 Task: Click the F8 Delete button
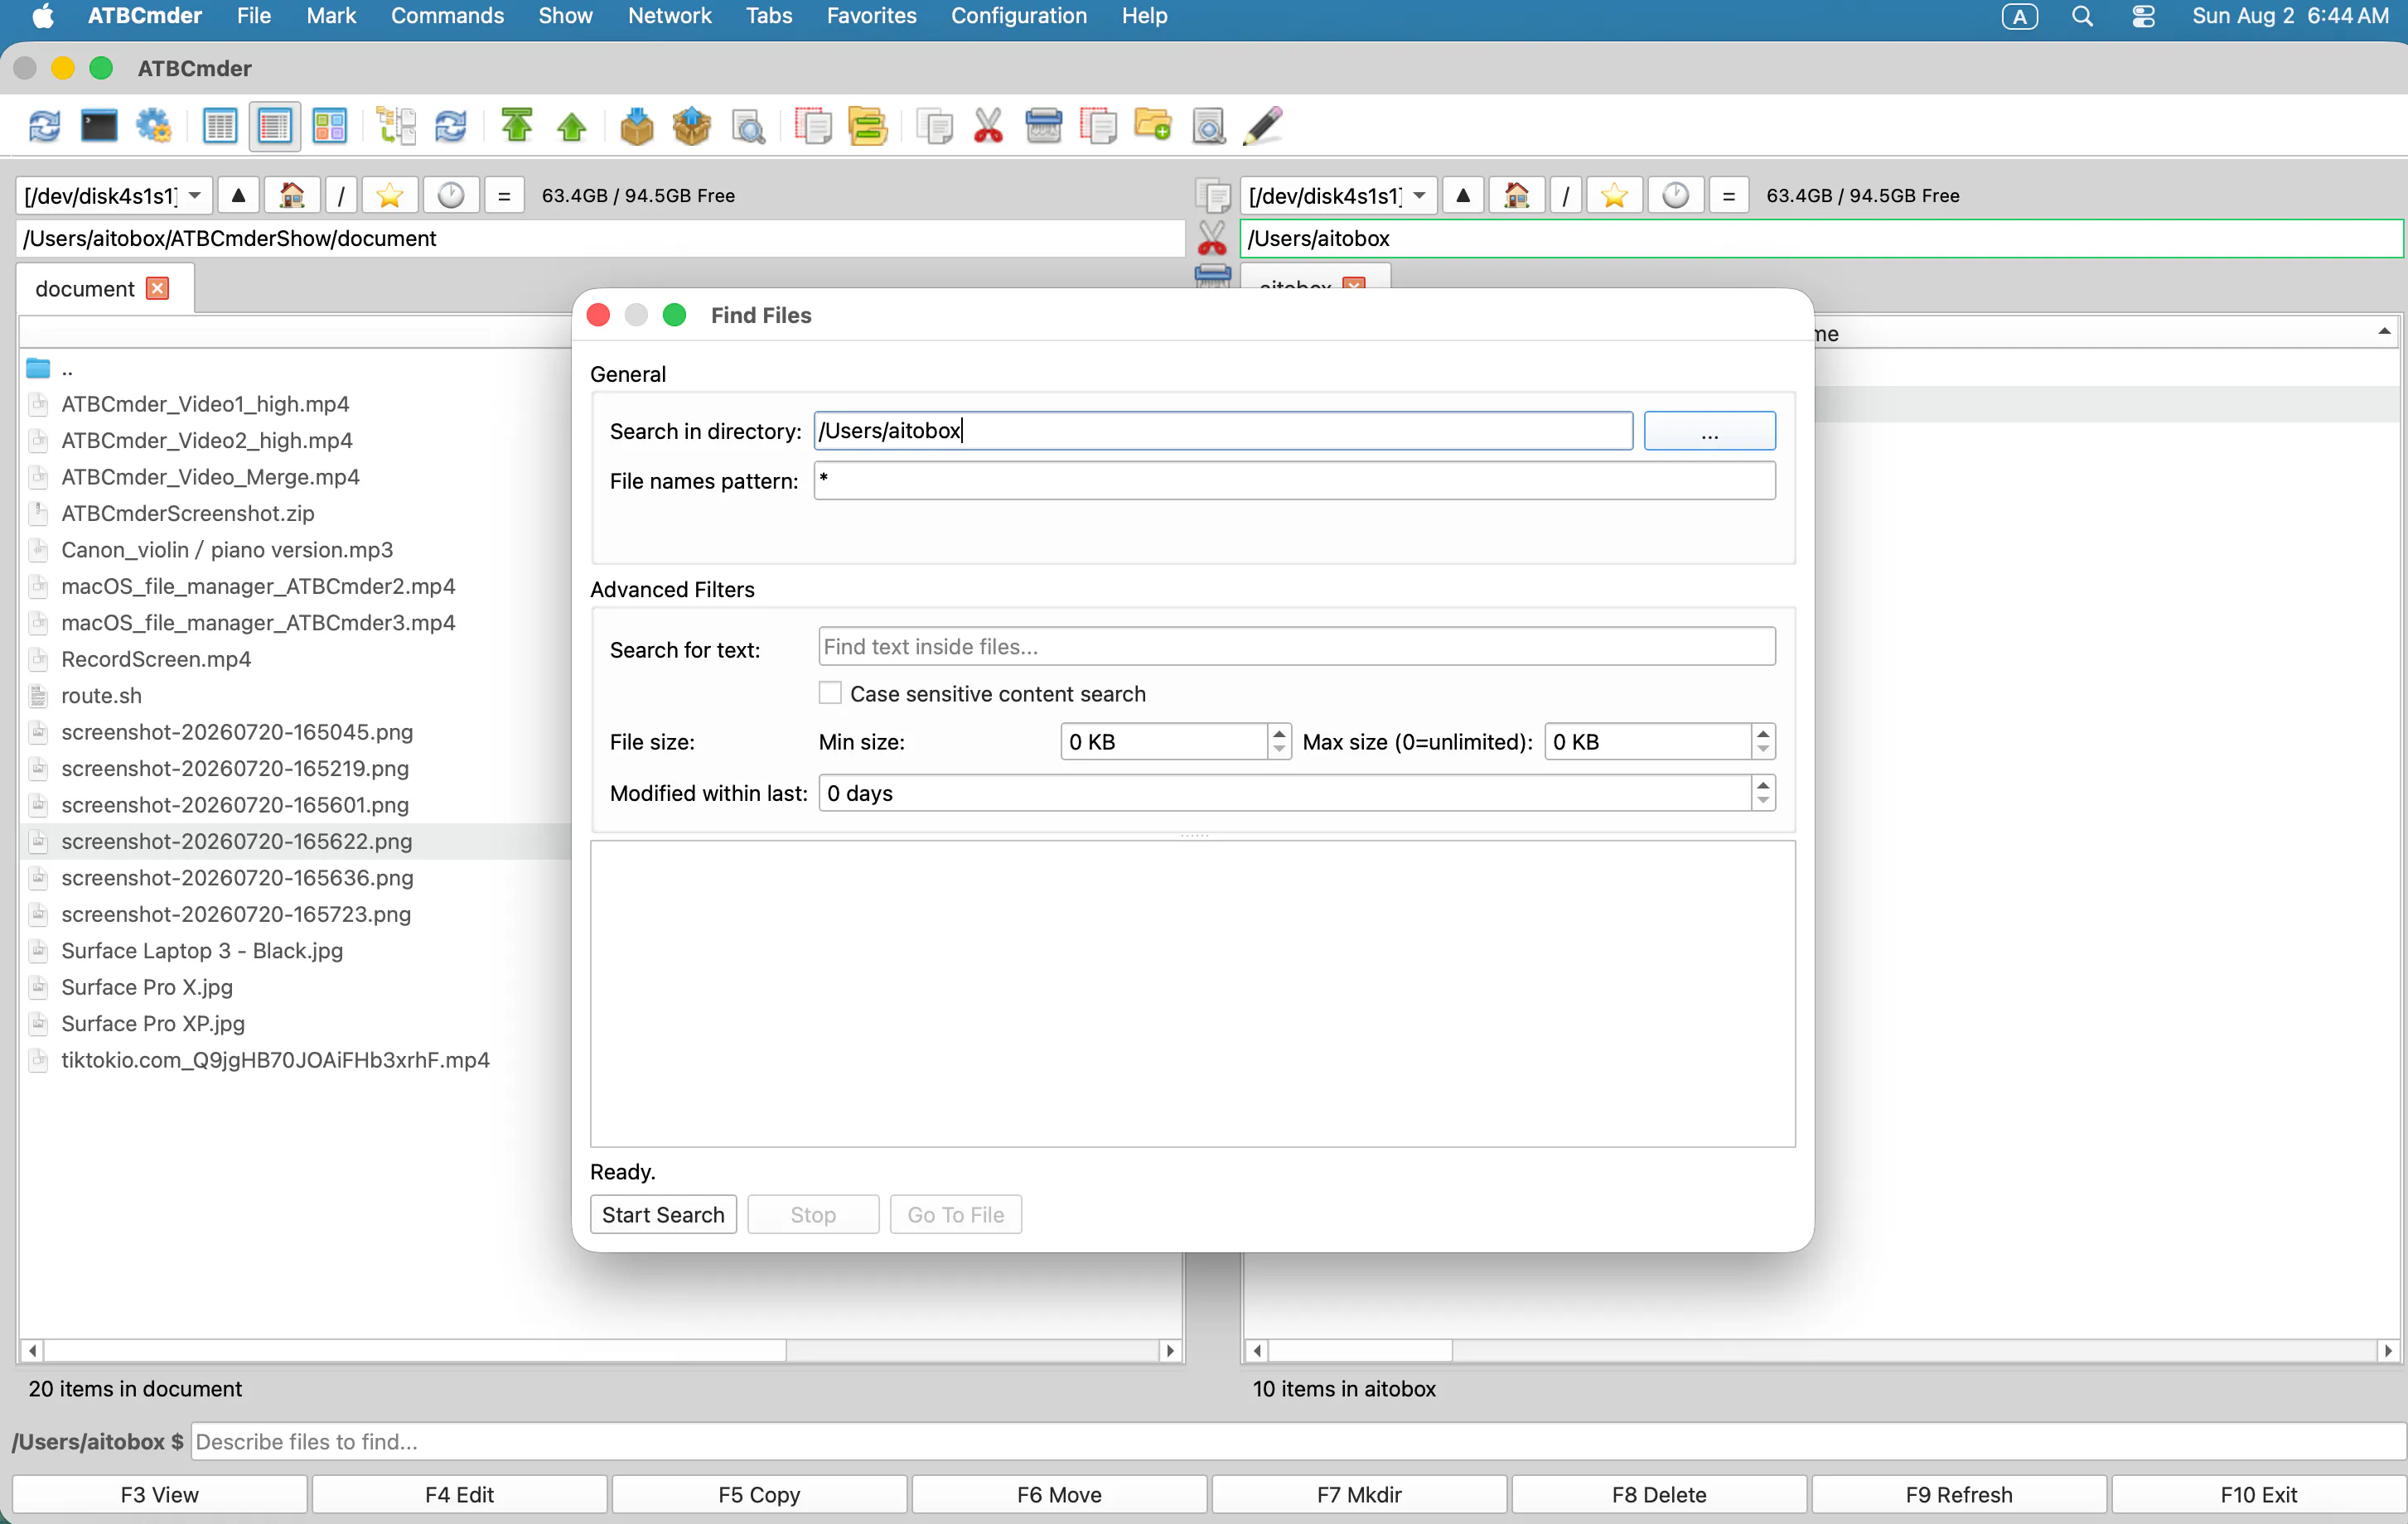click(x=1659, y=1494)
